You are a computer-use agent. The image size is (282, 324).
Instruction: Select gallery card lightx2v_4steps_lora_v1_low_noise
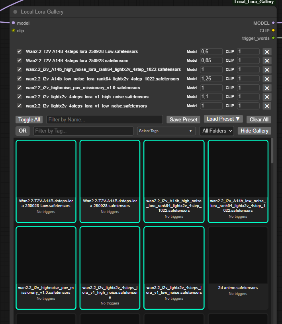click(174, 268)
